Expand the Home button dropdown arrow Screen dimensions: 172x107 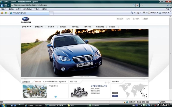click(135, 13)
